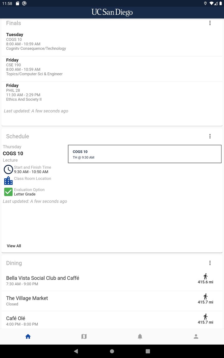Tap the Class Room Location building icon
Screen dimensions: 224x358
(x=8, y=181)
